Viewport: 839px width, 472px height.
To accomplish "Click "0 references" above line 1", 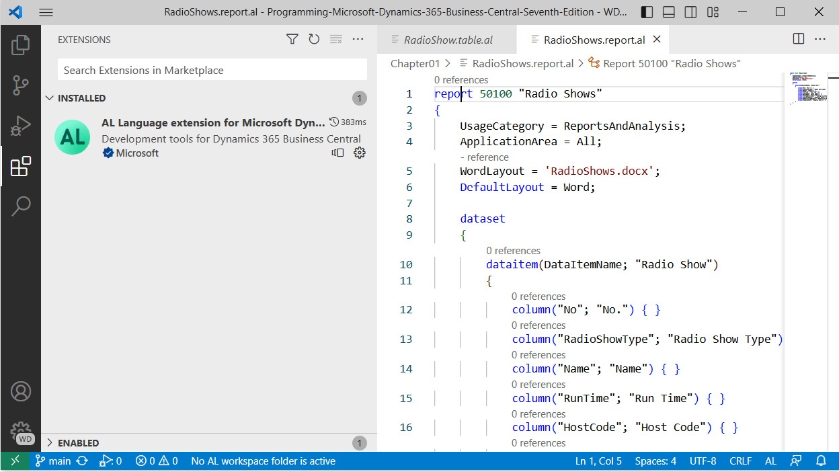I will [461, 80].
